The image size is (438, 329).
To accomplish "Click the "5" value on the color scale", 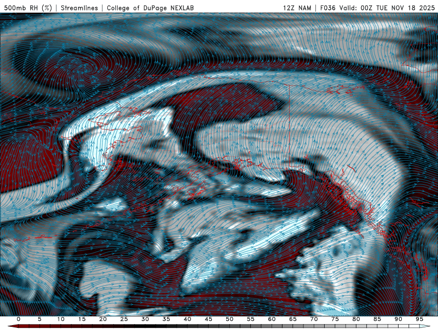I will coord(39,319).
